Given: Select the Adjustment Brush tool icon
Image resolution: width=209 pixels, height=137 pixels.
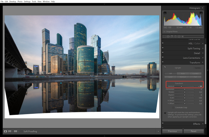Looking at the screenshot, I should (x=193, y=36).
